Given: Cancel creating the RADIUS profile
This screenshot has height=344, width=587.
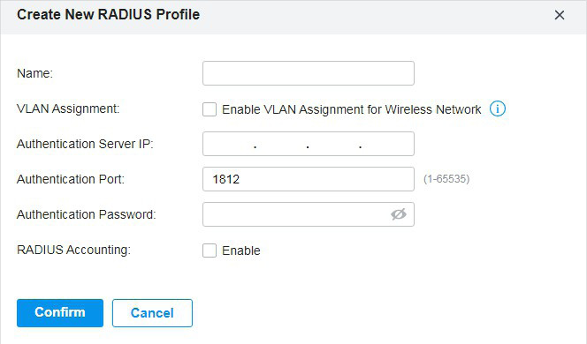Looking at the screenshot, I should pos(152,313).
